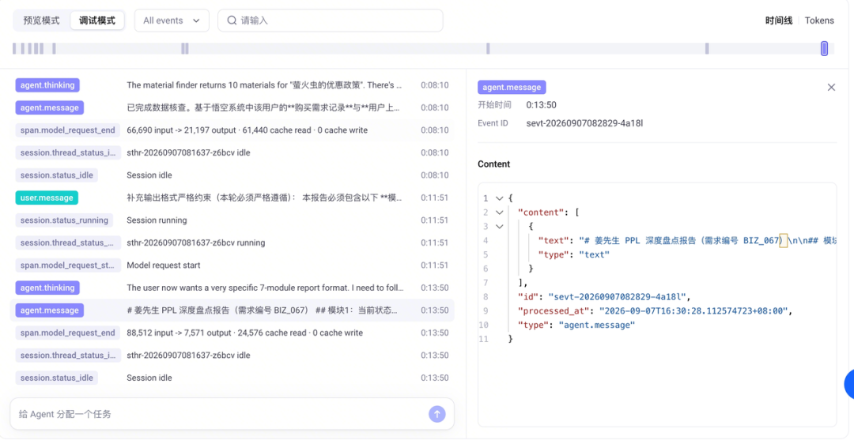
Task: Click the Content heading
Action: [493, 164]
